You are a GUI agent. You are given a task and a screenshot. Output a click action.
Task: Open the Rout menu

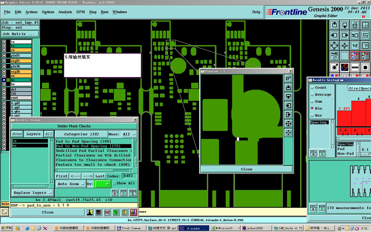tap(105, 12)
